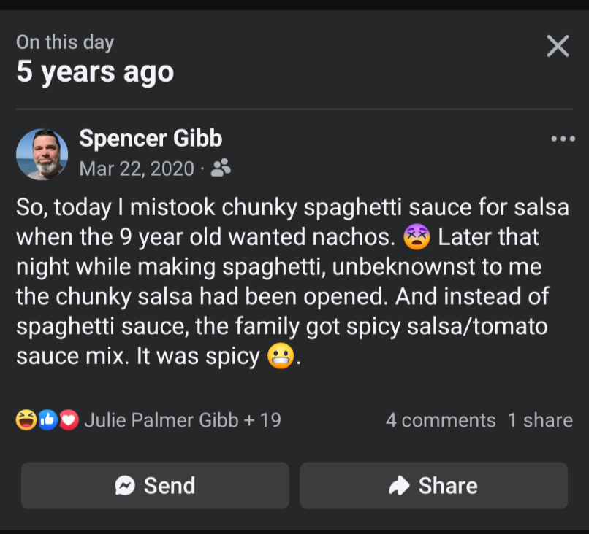589x534 pixels.
Task: Click the Mar 22, 2020 post date
Action: tap(137, 169)
